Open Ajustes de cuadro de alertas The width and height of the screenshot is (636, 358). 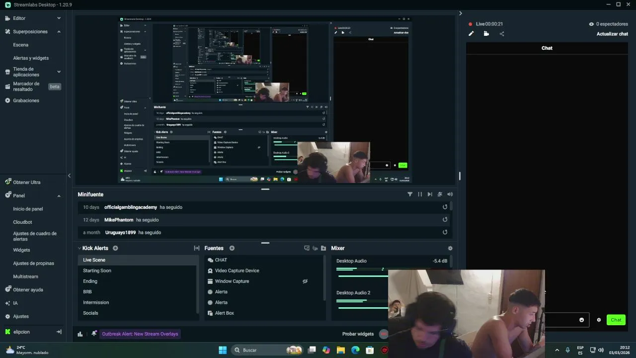pyautogui.click(x=35, y=236)
